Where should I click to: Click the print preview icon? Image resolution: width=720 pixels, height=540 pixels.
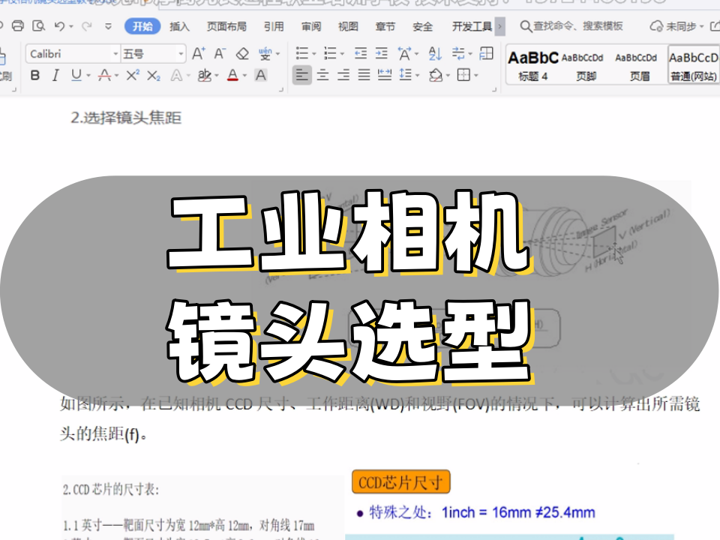38,26
